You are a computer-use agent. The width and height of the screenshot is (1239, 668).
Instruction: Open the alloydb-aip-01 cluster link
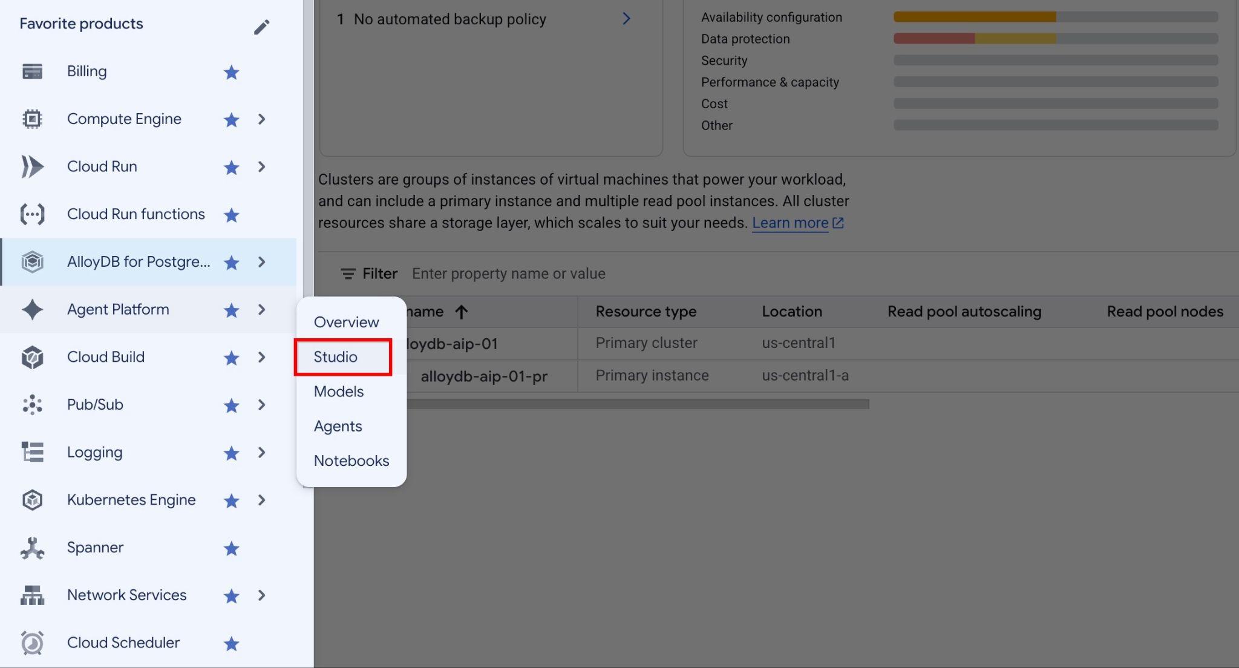pos(452,344)
